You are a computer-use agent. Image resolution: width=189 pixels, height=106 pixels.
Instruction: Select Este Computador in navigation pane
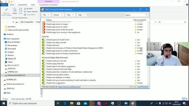point(12,39)
